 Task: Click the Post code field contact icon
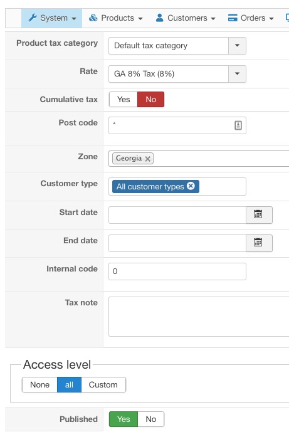238,125
